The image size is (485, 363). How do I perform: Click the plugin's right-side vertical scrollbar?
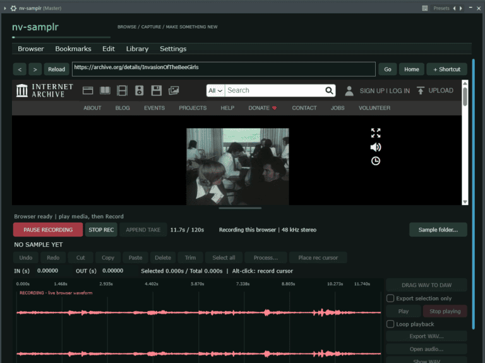pyautogui.click(x=473, y=194)
